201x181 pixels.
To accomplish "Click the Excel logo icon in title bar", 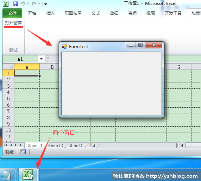I will tap(6, 4).
